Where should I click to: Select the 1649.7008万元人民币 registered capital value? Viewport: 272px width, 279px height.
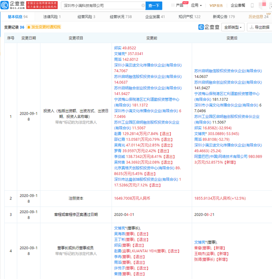coord(132,198)
